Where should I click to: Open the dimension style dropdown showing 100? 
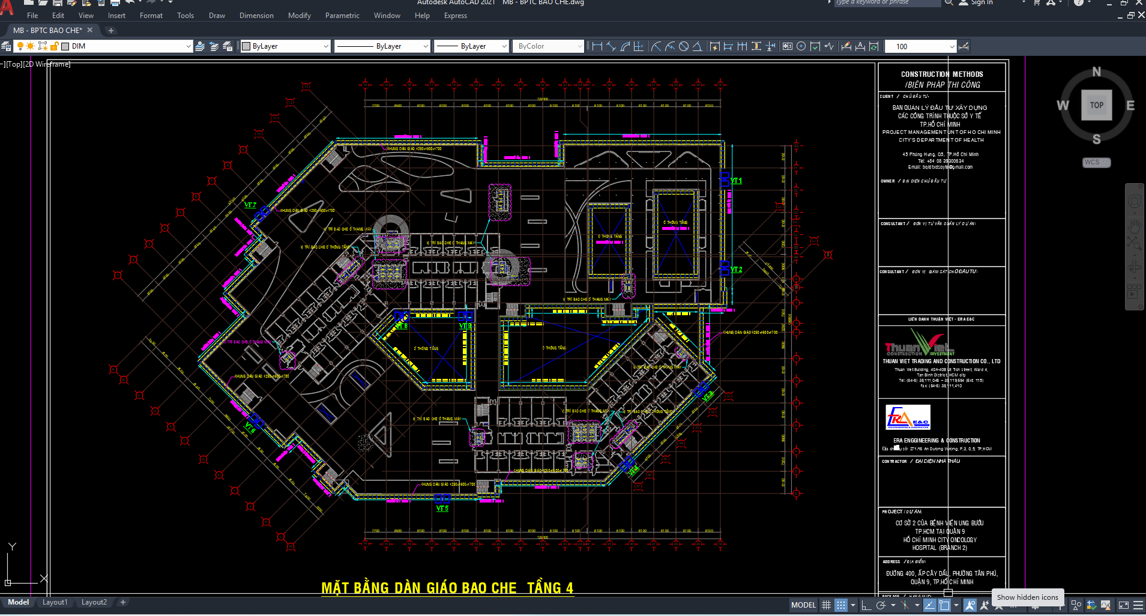point(951,46)
